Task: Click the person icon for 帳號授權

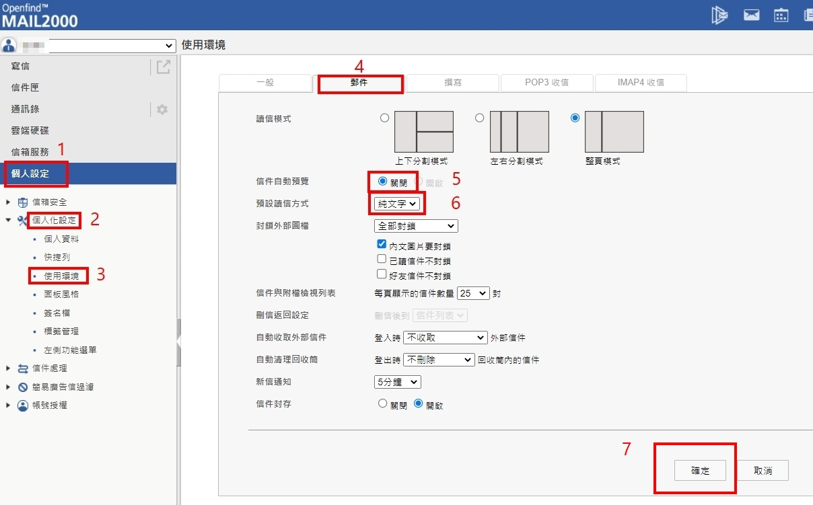Action: pyautogui.click(x=23, y=405)
